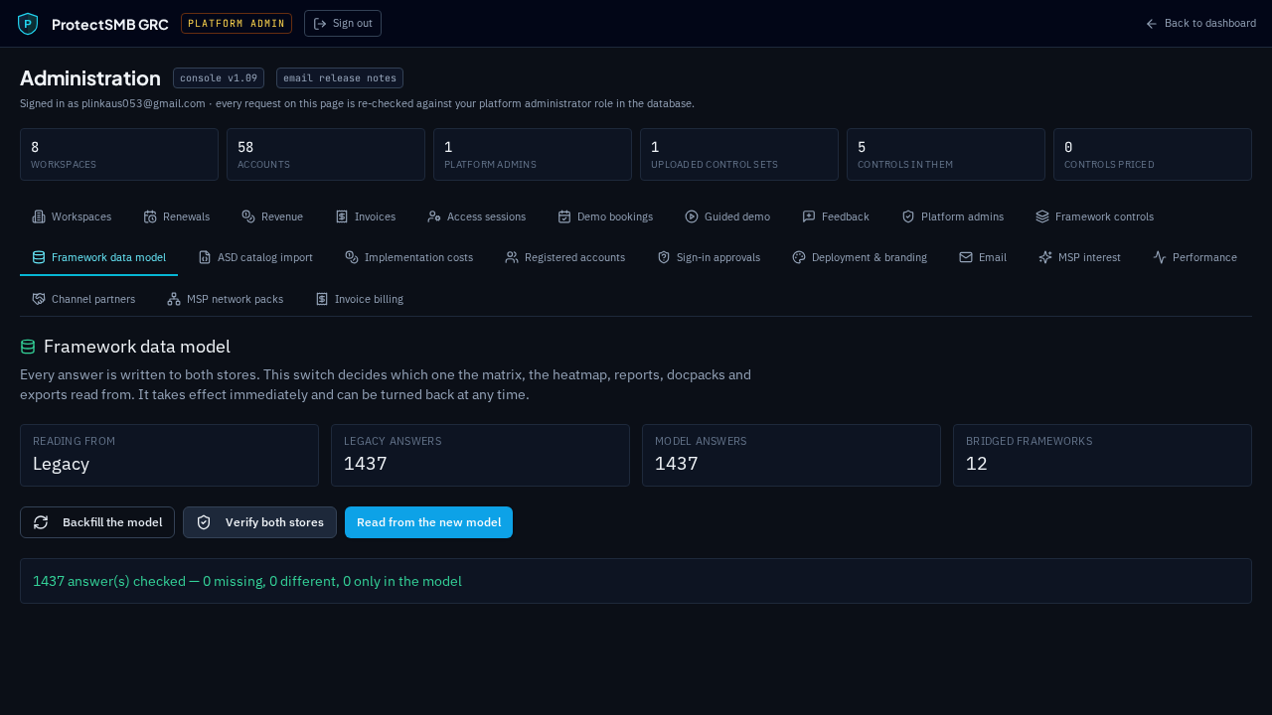Click the Invoices receipt icon
The height and width of the screenshot is (715, 1272).
pos(342,216)
